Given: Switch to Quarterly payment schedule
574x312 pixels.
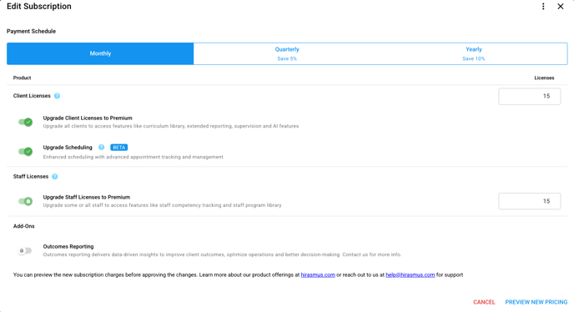Looking at the screenshot, I should point(287,53).
